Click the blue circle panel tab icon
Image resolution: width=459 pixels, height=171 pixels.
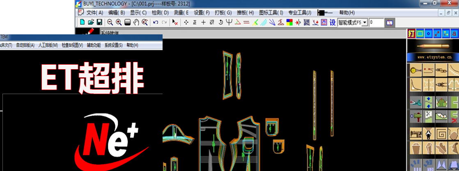point(429,34)
